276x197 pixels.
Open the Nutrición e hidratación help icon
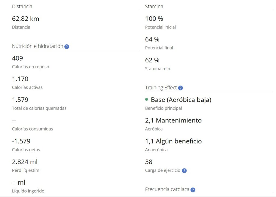click(67, 47)
